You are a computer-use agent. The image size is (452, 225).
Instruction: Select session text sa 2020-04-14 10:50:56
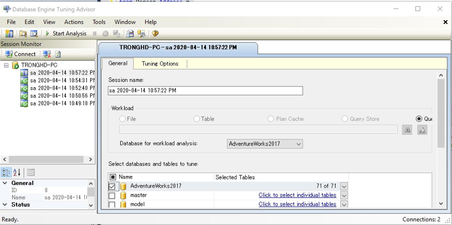click(62, 96)
